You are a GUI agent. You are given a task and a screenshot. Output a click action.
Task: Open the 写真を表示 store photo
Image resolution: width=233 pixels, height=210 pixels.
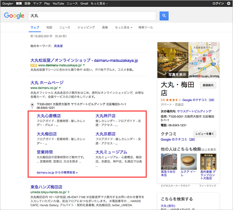[173, 60]
